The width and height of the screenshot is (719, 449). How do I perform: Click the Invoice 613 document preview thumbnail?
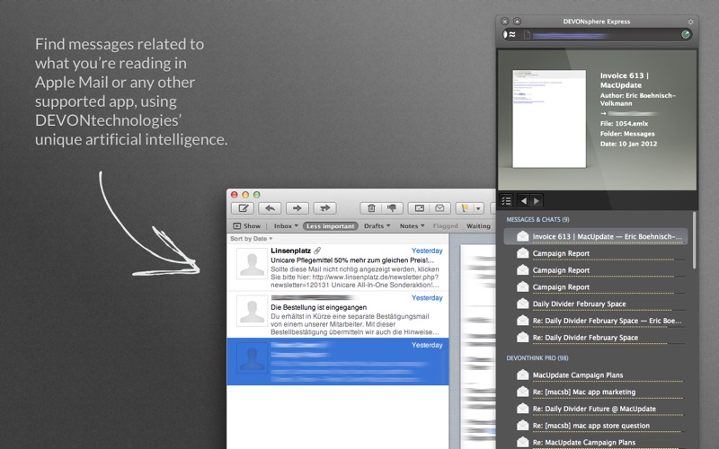point(549,119)
